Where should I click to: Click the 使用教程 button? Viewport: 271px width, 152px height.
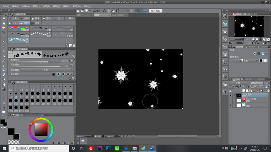coord(156,11)
